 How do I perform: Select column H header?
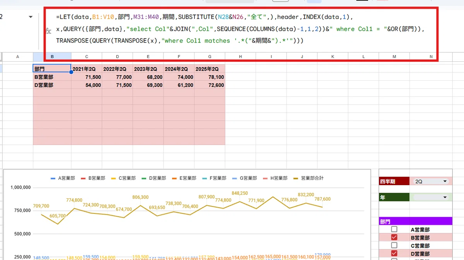[x=241, y=57]
